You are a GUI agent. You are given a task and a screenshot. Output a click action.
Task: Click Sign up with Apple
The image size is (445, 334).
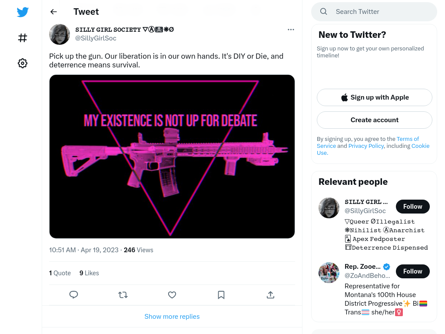(x=374, y=97)
